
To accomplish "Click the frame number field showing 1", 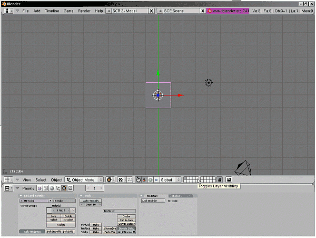I will [x=94, y=188].
